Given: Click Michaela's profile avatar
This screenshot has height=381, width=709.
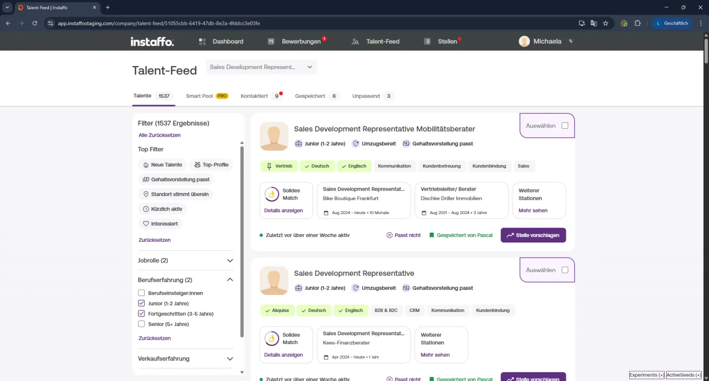Looking at the screenshot, I should coord(524,41).
